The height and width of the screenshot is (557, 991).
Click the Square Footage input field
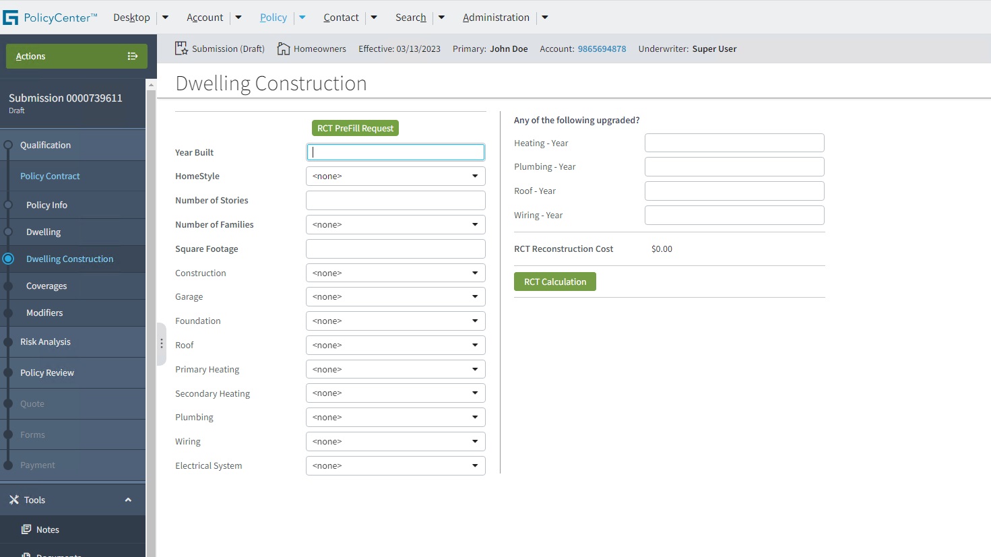(395, 249)
